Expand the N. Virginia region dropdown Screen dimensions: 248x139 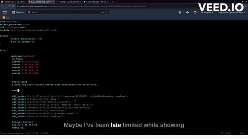tap(207, 12)
